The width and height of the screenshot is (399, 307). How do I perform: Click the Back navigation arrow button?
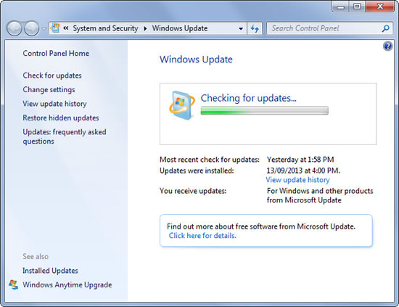click(15, 28)
